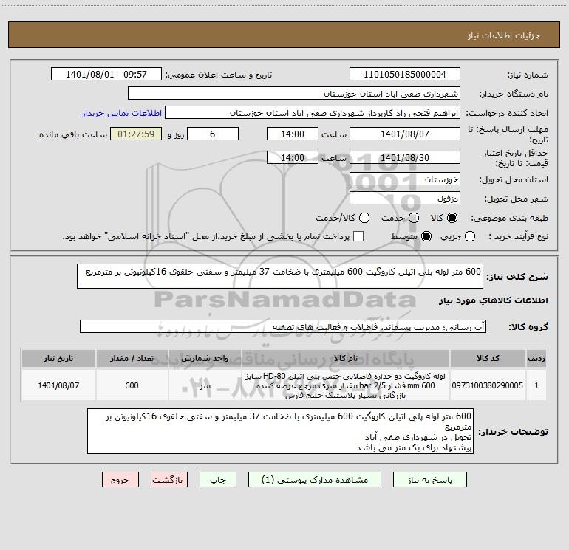Select the متوسط purchase type radio
Image resolution: width=569 pixels, height=550 pixels.
tap(426, 236)
